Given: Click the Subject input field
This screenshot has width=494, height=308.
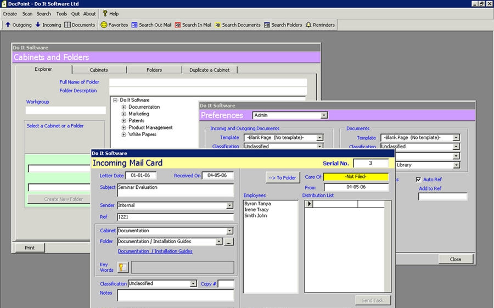Looking at the screenshot, I should (175, 189).
